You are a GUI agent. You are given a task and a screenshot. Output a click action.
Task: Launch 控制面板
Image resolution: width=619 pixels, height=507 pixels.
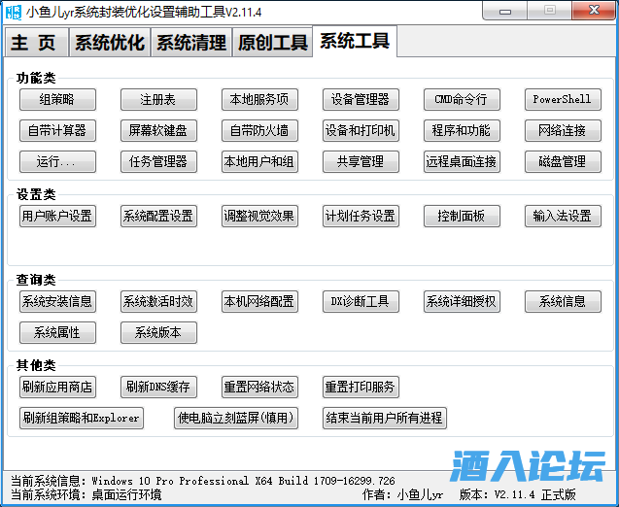click(x=462, y=217)
